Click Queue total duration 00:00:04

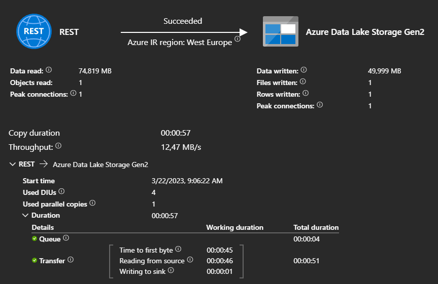[307, 239]
